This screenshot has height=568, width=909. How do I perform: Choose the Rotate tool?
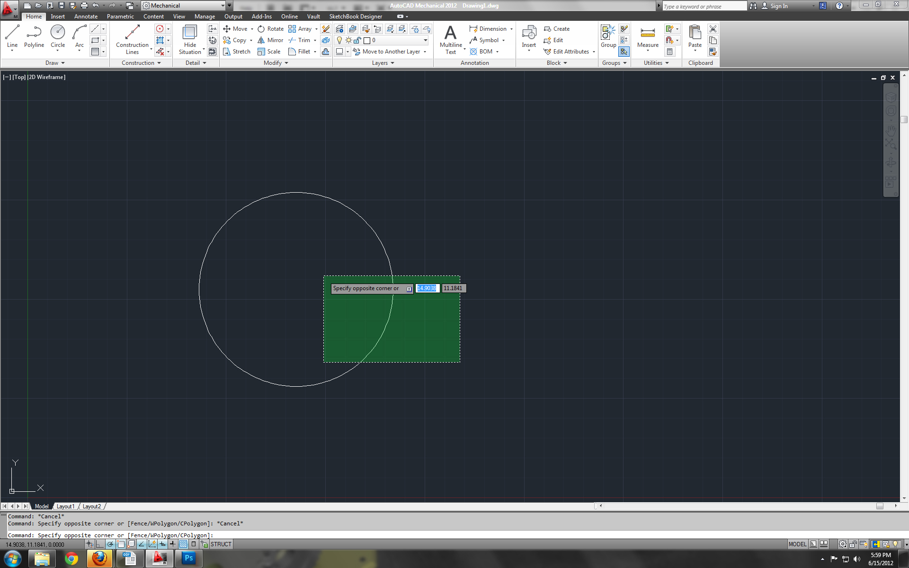pos(271,29)
